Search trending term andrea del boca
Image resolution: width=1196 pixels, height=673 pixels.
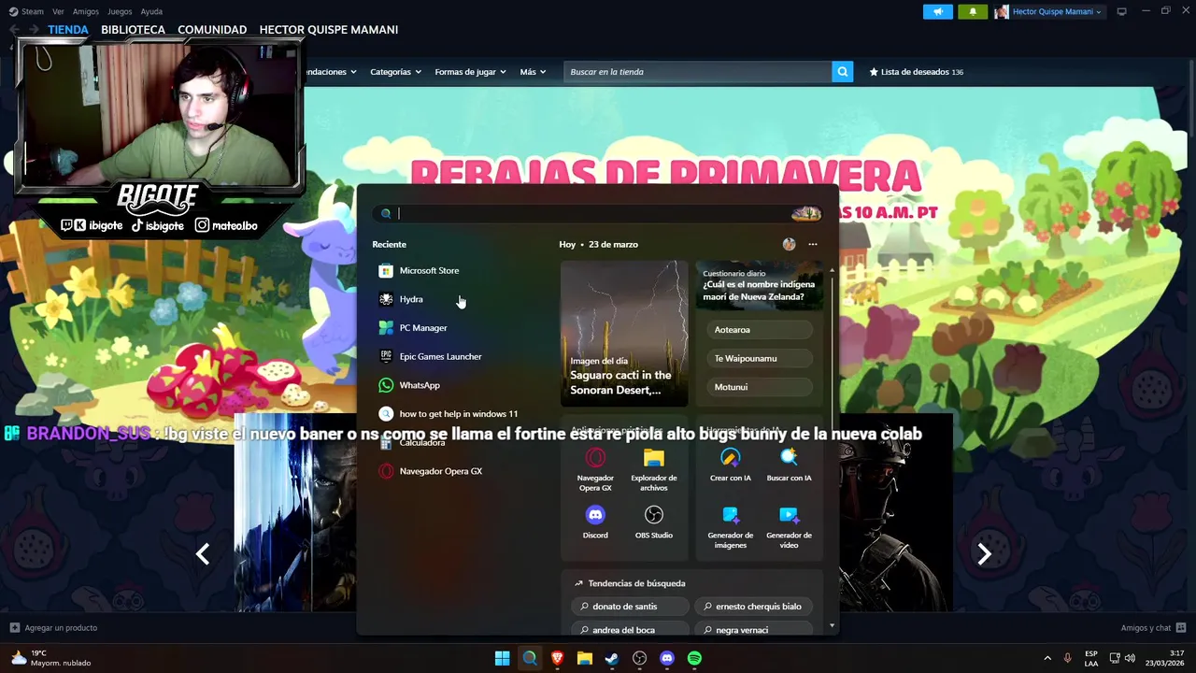point(630,629)
